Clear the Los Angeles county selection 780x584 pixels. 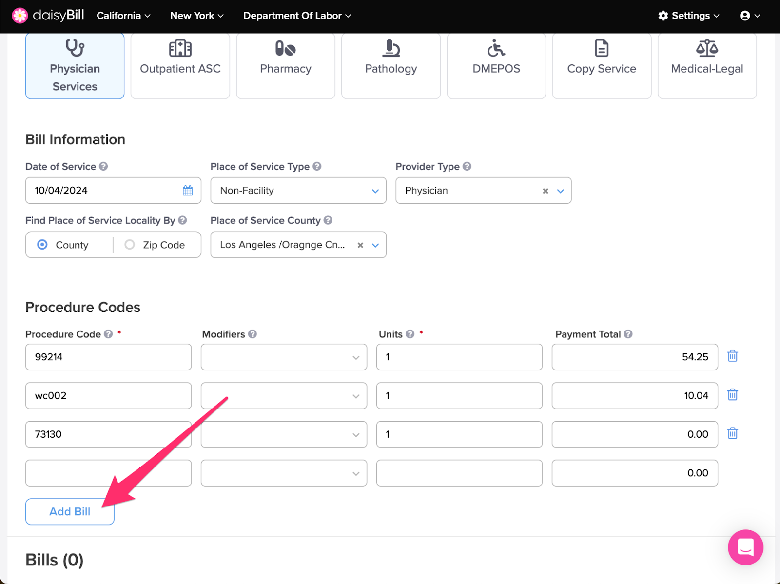tap(360, 245)
